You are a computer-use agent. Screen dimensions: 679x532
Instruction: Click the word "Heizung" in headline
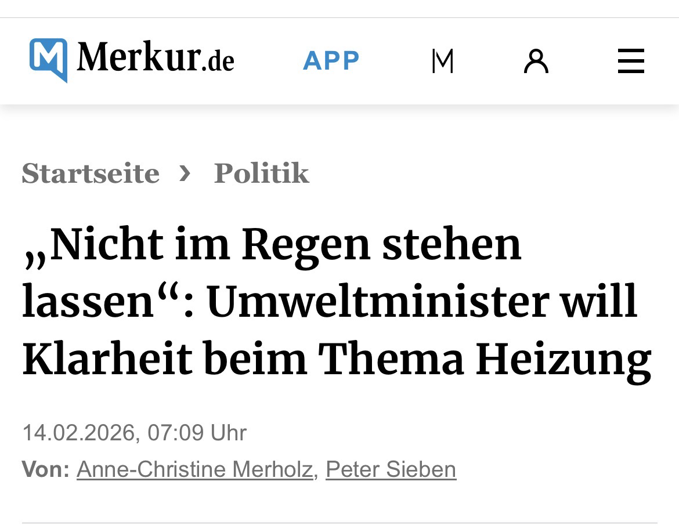[x=564, y=360]
